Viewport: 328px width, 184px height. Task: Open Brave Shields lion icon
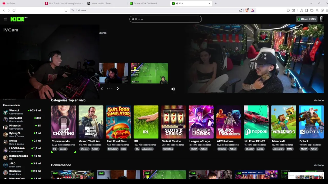pyautogui.click(x=247, y=10)
